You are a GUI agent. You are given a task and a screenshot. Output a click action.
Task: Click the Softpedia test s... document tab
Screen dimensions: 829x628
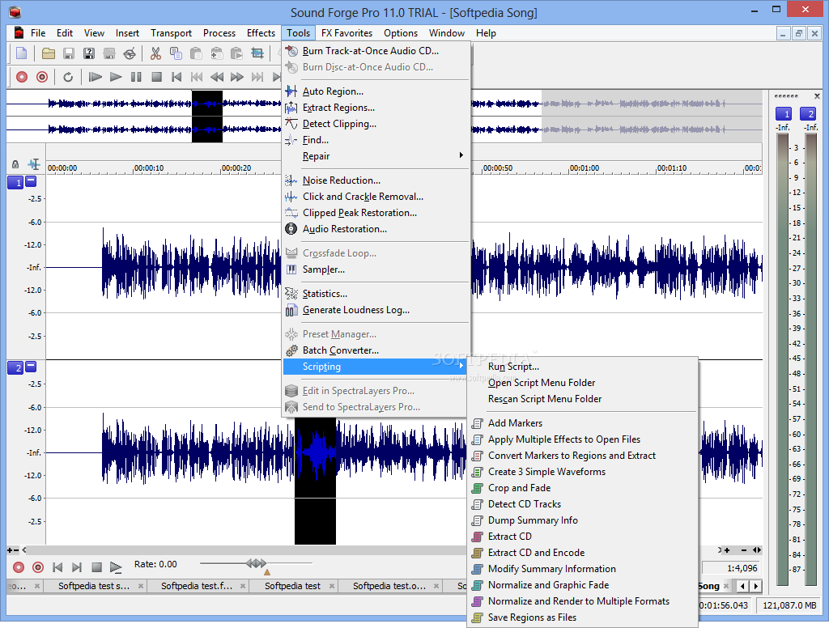[94, 586]
